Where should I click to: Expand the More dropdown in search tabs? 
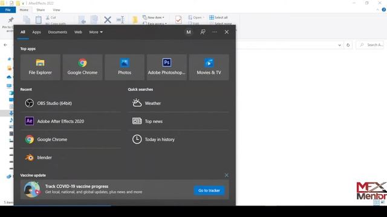(96, 32)
